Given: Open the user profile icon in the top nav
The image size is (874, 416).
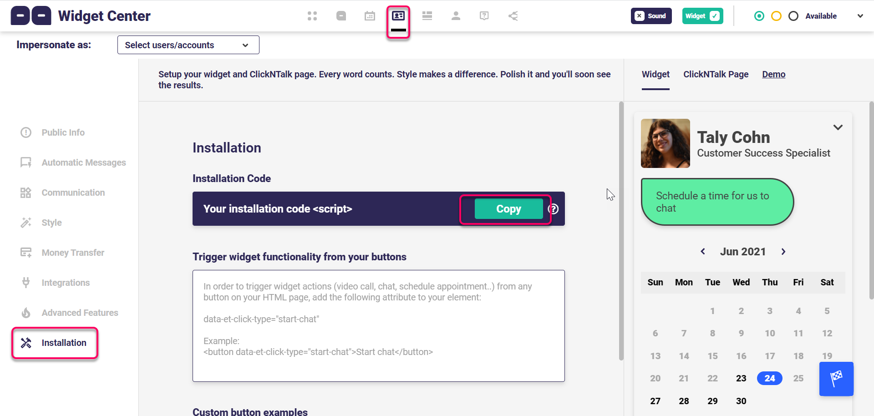Looking at the screenshot, I should (456, 16).
